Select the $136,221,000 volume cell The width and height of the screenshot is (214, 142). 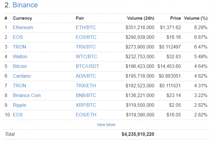140,95
